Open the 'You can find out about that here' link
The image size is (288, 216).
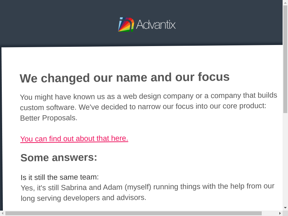point(74,139)
